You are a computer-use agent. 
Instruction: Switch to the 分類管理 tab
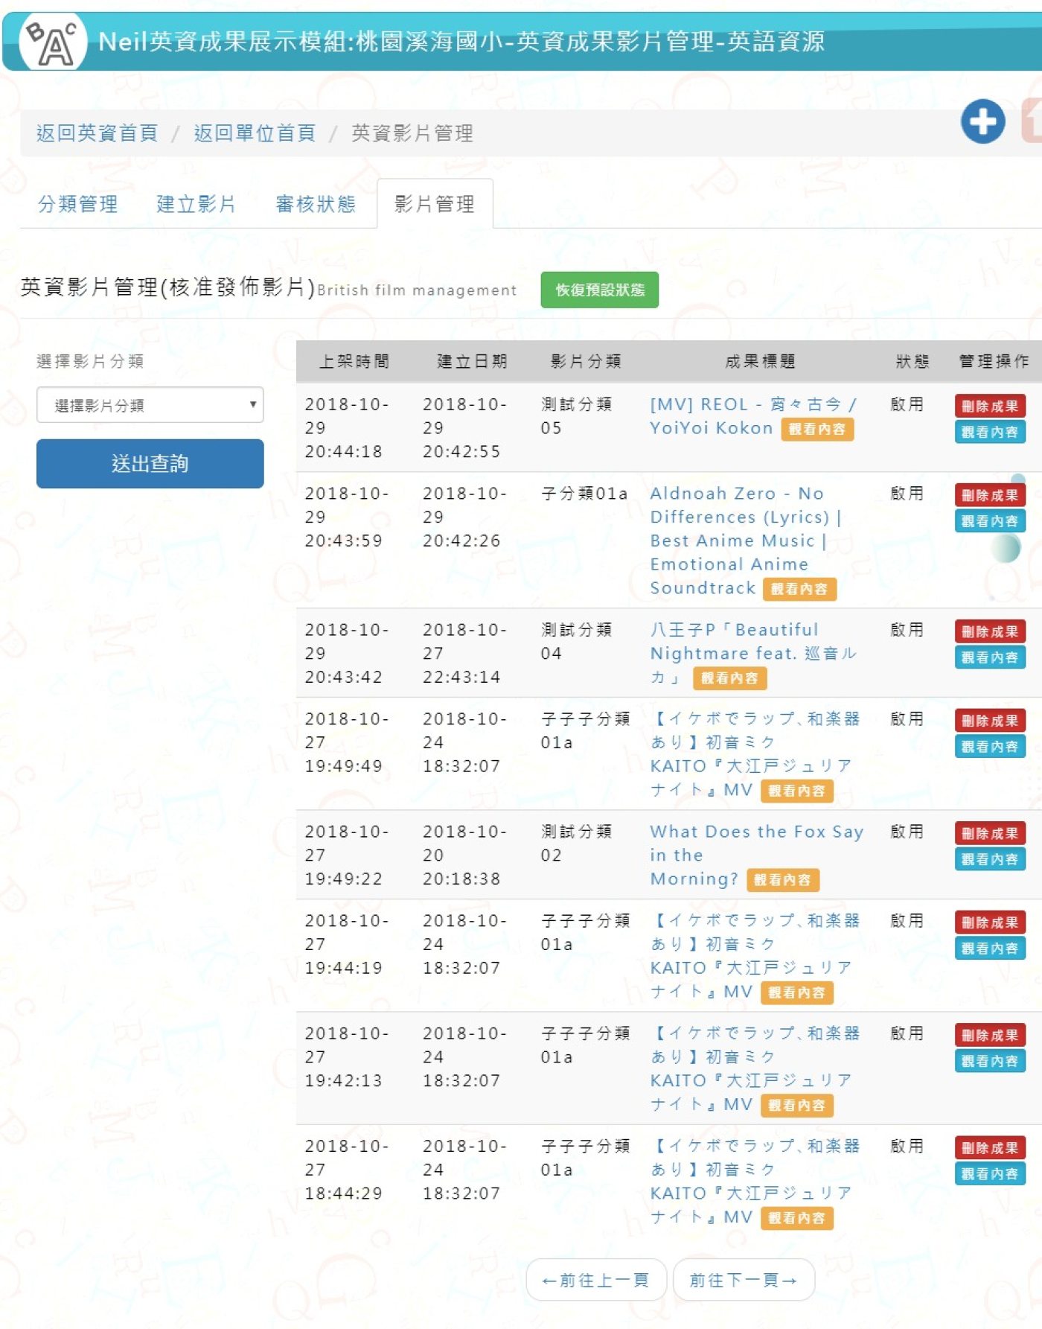tap(77, 204)
